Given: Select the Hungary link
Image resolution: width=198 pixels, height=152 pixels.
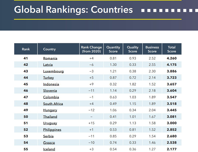Looking at the screenshot, I should click(x=50, y=110).
